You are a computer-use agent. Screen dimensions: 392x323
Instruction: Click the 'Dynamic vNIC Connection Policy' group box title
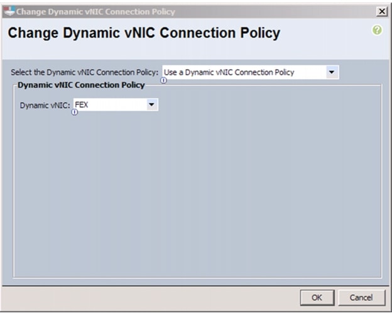[x=81, y=85]
